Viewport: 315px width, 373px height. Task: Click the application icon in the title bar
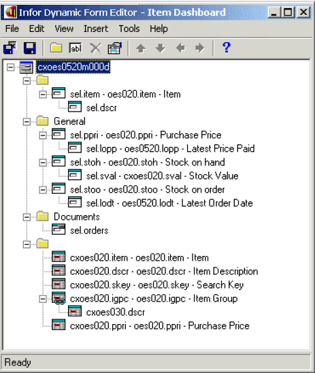pos(11,12)
